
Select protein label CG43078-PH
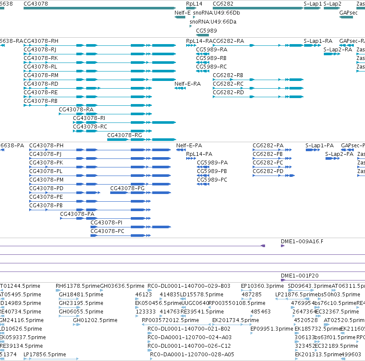[x=46, y=146]
